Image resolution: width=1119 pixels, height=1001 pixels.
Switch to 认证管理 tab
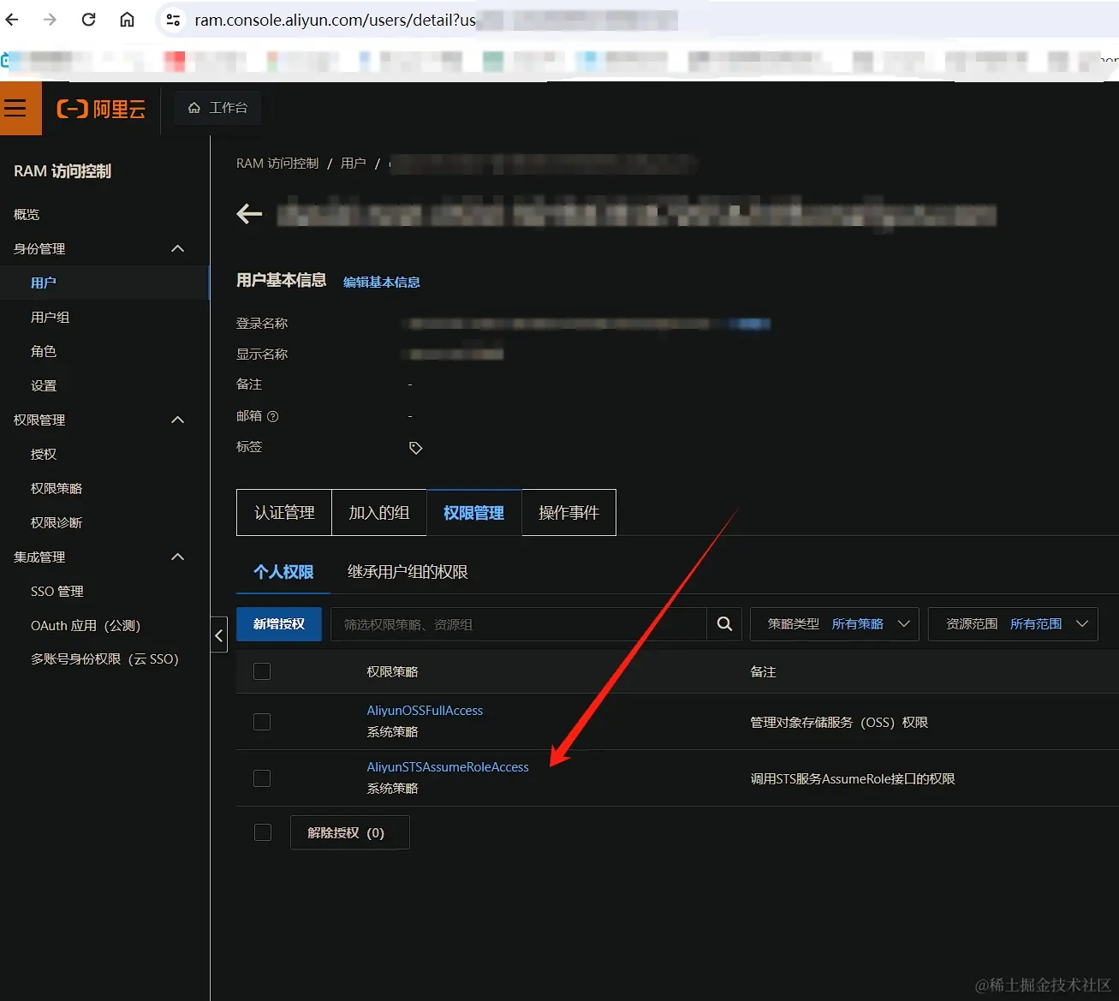click(284, 512)
